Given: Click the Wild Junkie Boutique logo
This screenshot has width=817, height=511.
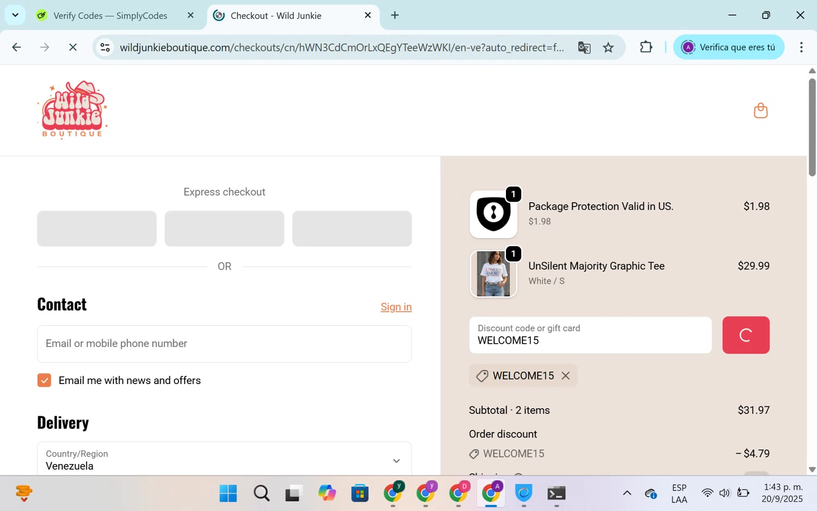Looking at the screenshot, I should [x=72, y=111].
